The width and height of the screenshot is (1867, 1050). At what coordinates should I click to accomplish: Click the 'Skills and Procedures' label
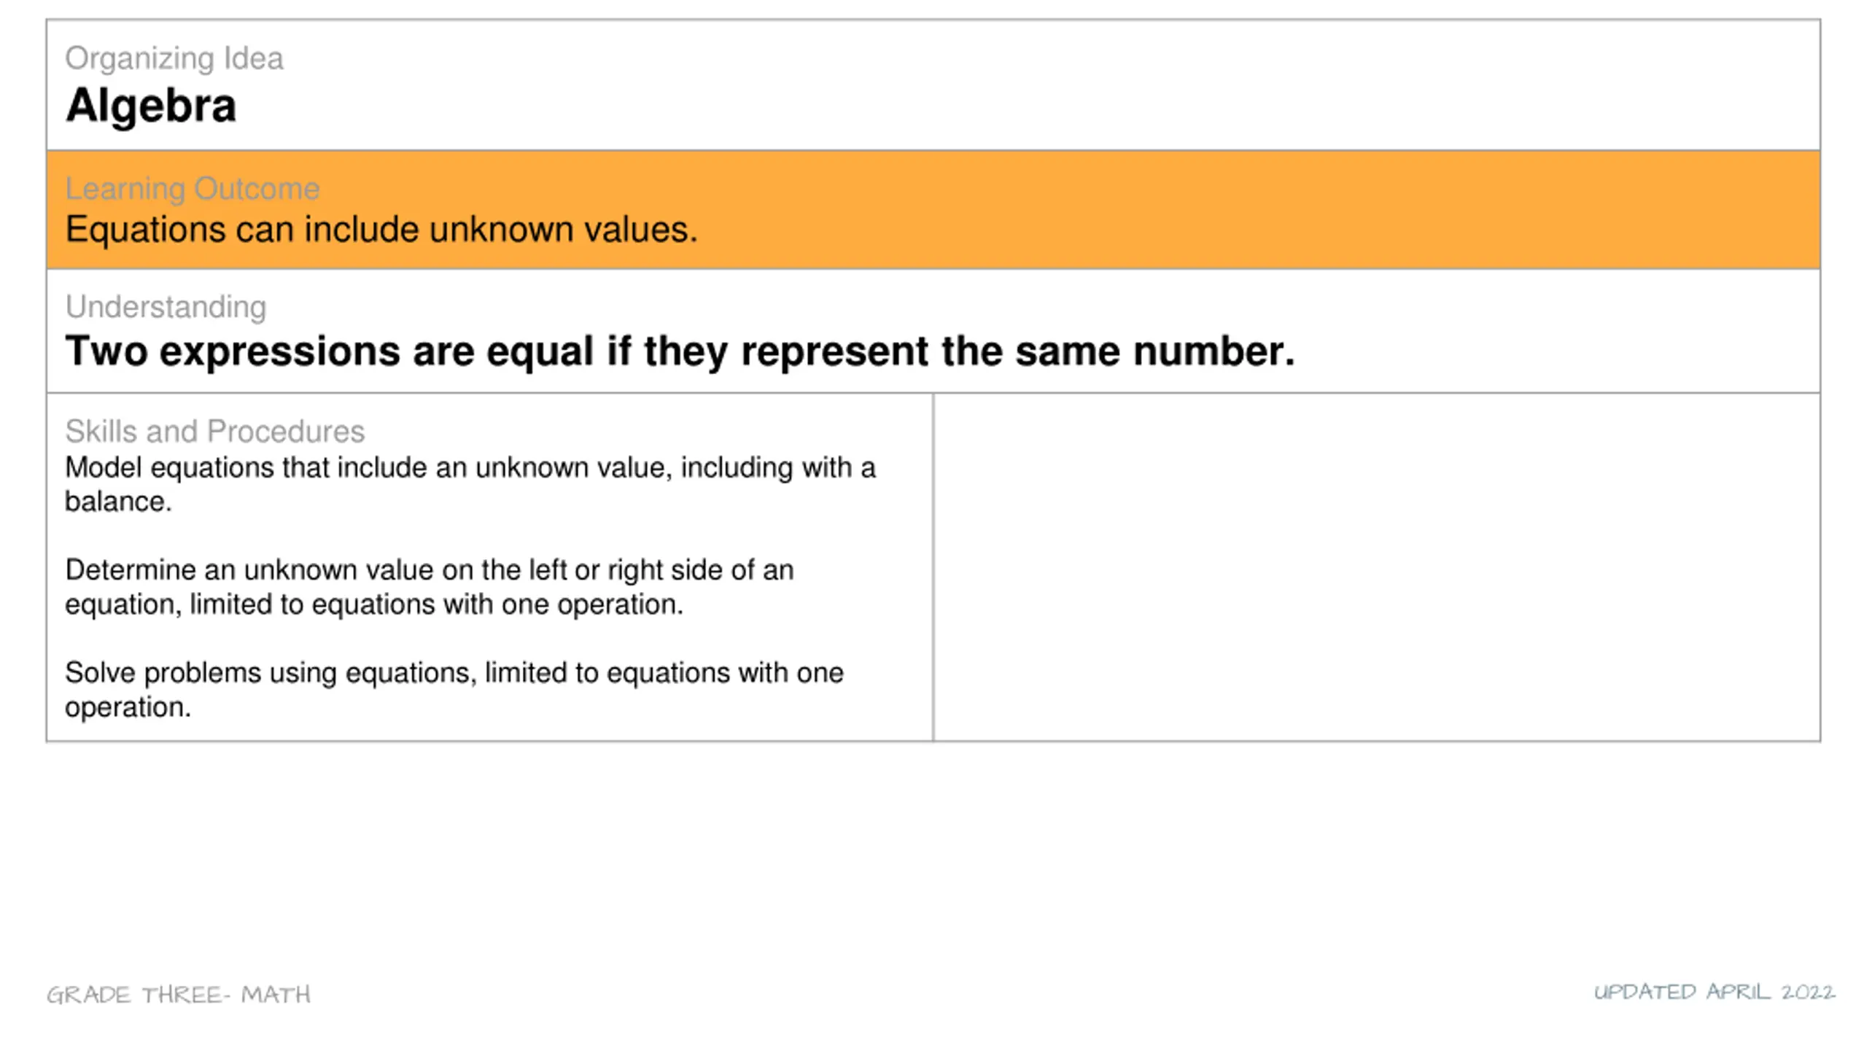coord(214,432)
